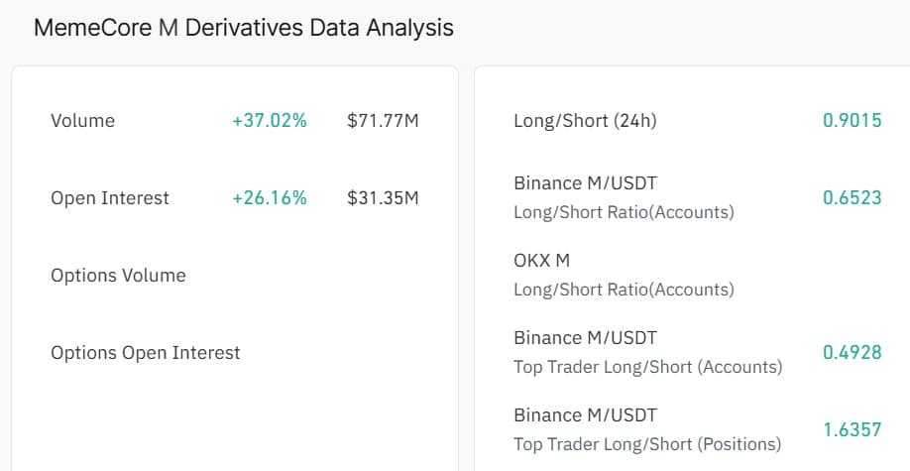Open the OKX M entry

click(x=542, y=261)
